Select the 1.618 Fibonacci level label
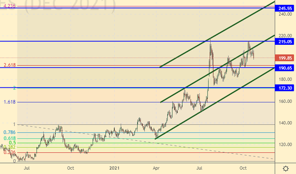Screen dimensions: 296x174 [10, 102]
